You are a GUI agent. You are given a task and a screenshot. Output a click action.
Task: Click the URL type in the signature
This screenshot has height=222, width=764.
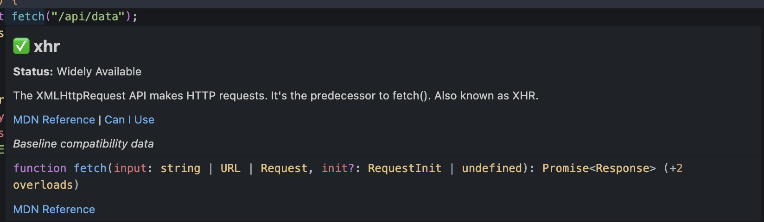tap(230, 168)
